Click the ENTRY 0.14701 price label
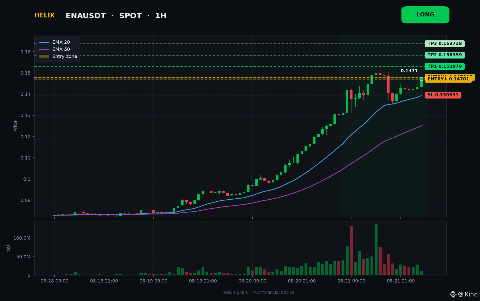This screenshot has width=480, height=301. point(448,79)
